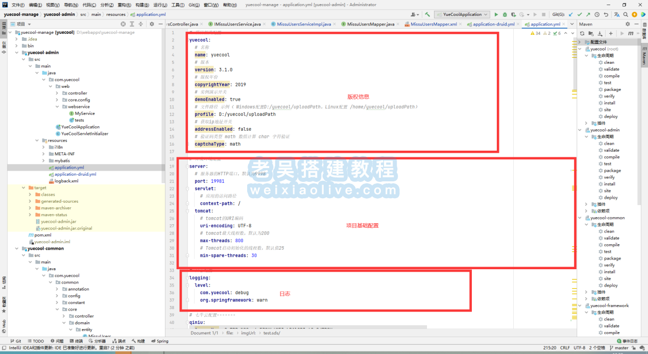Screen dimensions: 648x354
Task: Reload Maven projects with the refresh icon
Action: pyautogui.click(x=582, y=33)
